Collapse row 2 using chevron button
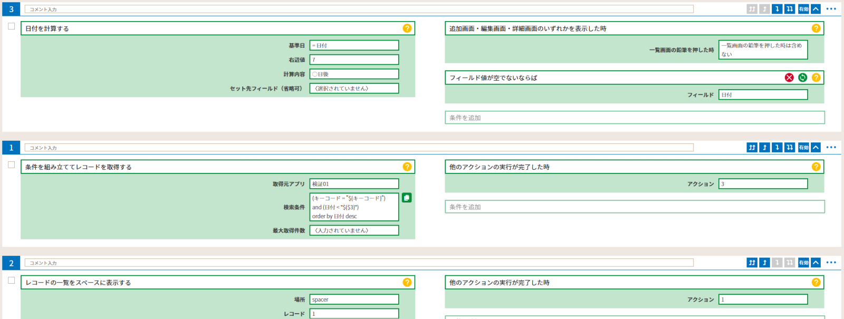Screen dimensions: 844x319 816,263
